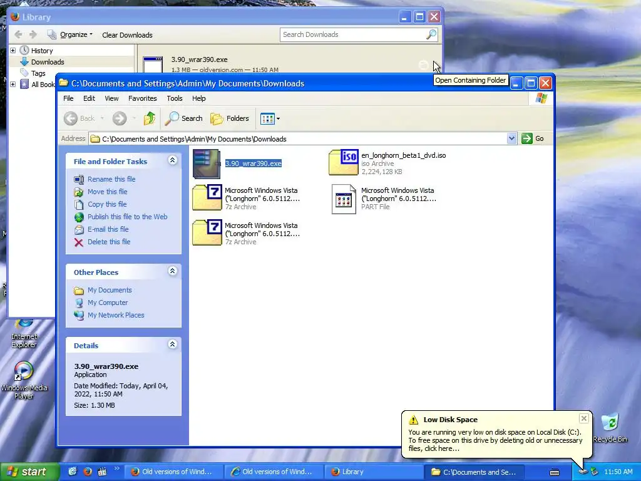Click Clear Downloads in Library window
Screen dimensions: 641x481
click(127, 35)
